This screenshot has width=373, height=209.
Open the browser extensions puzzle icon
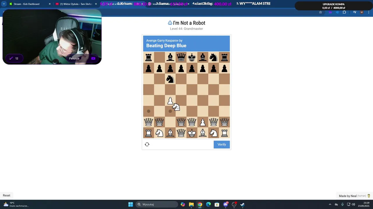pos(344,12)
